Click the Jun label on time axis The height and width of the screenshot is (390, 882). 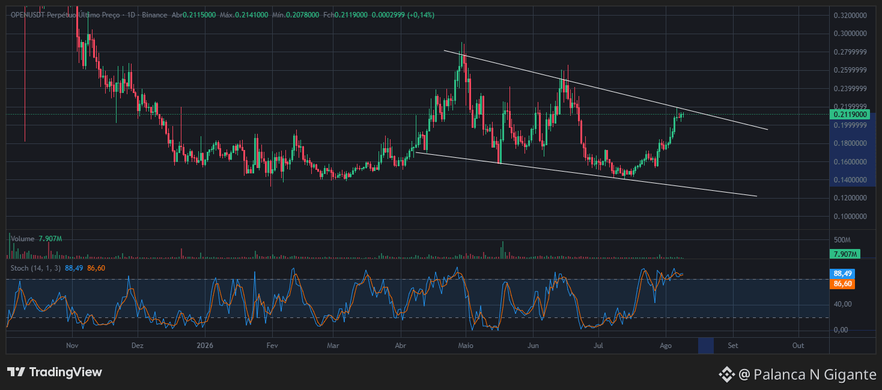533,346
